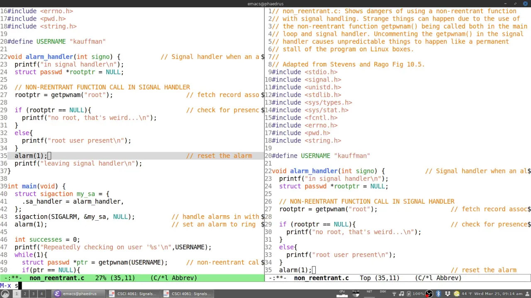
Task: Click 'Adapted from Stevens and Rago' comment line
Action: point(348,64)
